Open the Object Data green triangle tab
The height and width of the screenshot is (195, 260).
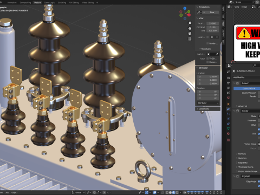click(x=229, y=128)
